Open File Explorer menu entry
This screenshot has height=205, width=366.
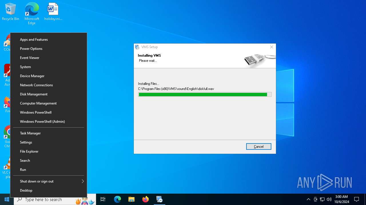pos(49,151)
